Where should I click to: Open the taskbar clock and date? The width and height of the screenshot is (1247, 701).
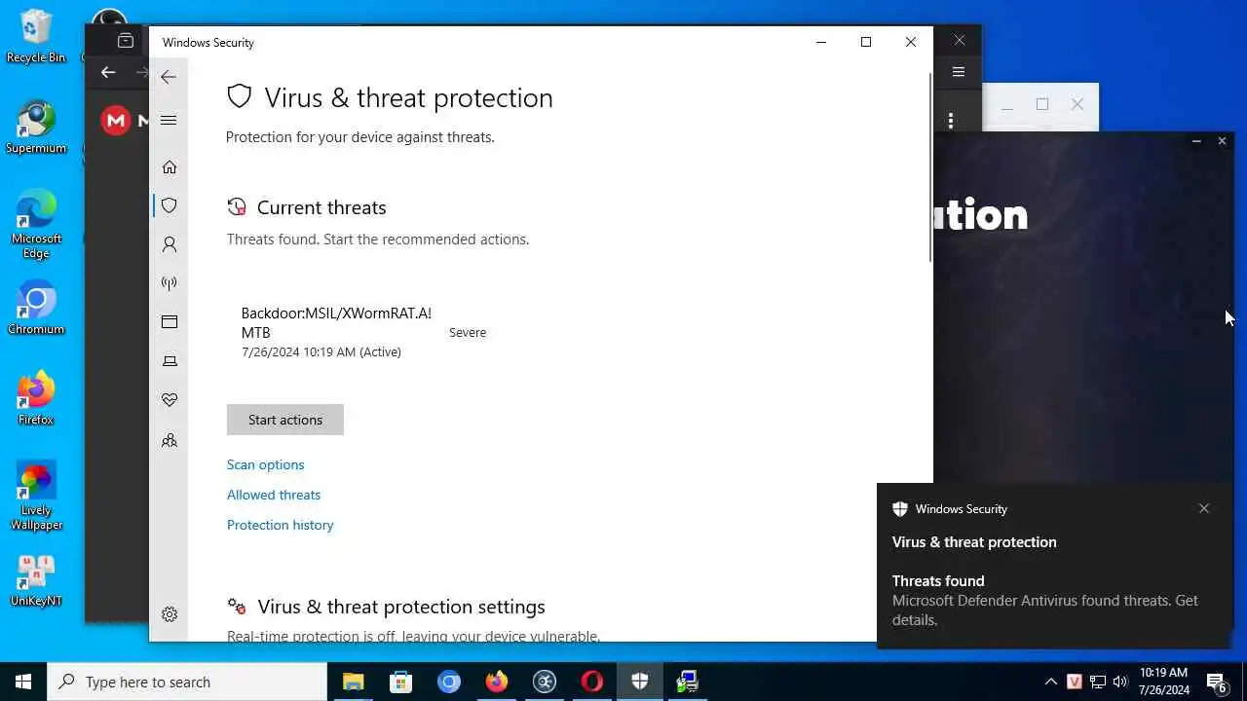1163,682
